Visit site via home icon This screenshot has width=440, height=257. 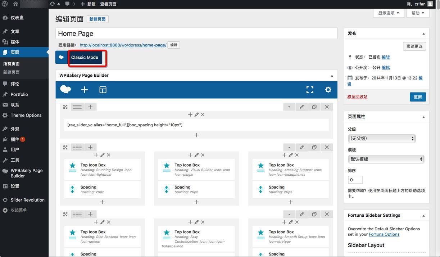15,4
